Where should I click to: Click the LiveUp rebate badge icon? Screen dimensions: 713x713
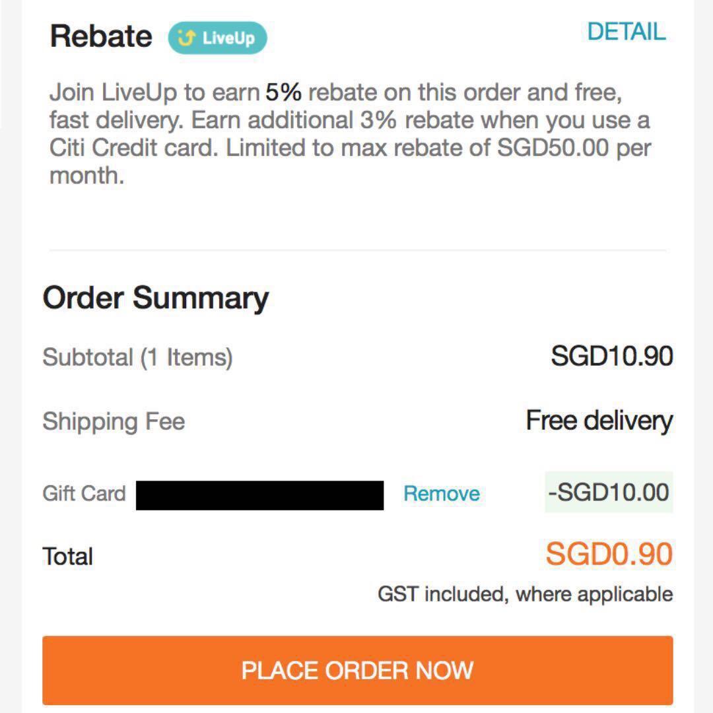coord(218,38)
